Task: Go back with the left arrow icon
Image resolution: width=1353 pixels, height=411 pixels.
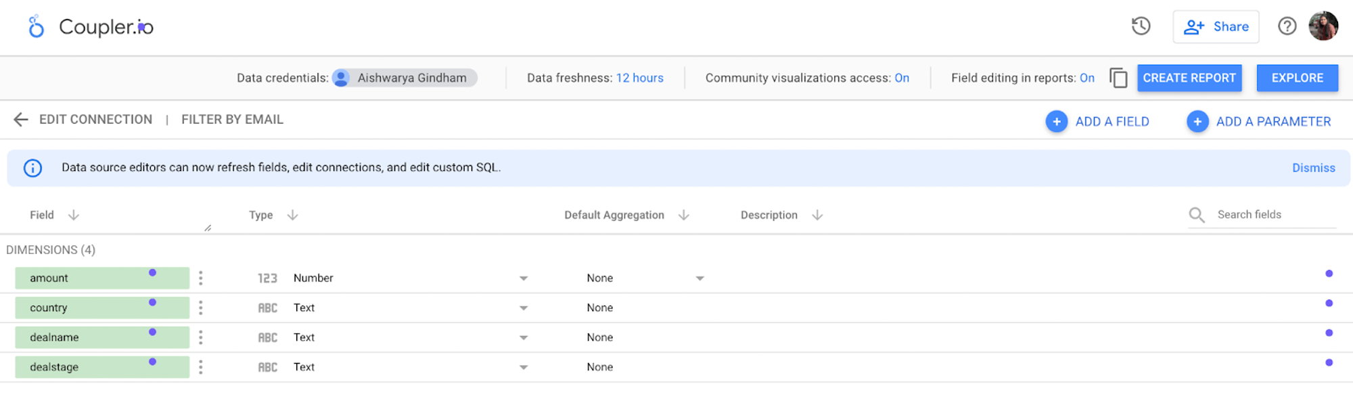Action: (21, 120)
